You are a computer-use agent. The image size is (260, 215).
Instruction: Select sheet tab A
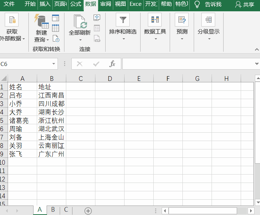point(40,210)
